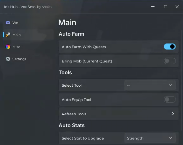Image resolution: width=183 pixels, height=145 pixels.
Task: Select the We tab label
Action: [x=15, y=23]
